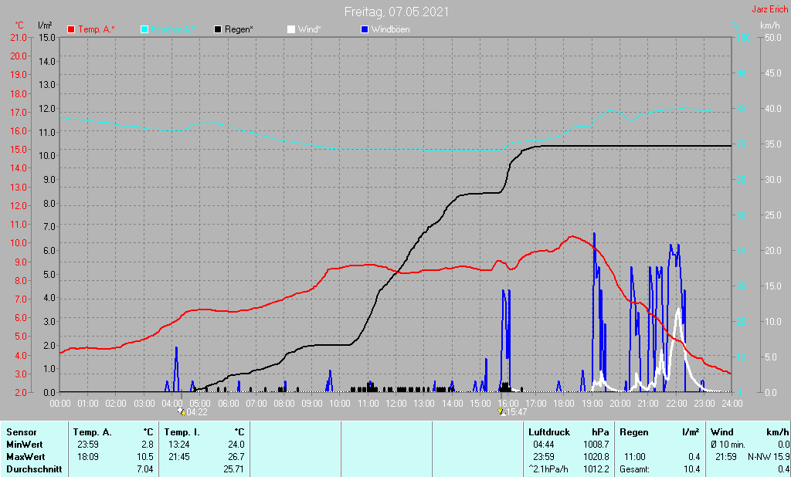The height and width of the screenshot is (477, 791).
Task: Click the 'Wind*' legend label
Action: 309,30
